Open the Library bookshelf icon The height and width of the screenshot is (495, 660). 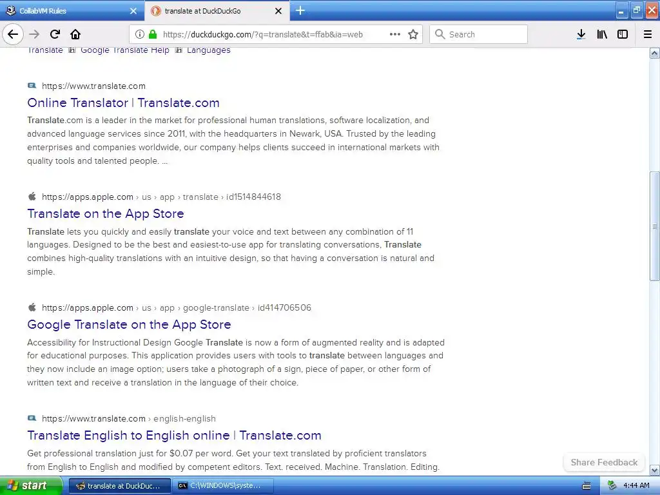tap(602, 34)
